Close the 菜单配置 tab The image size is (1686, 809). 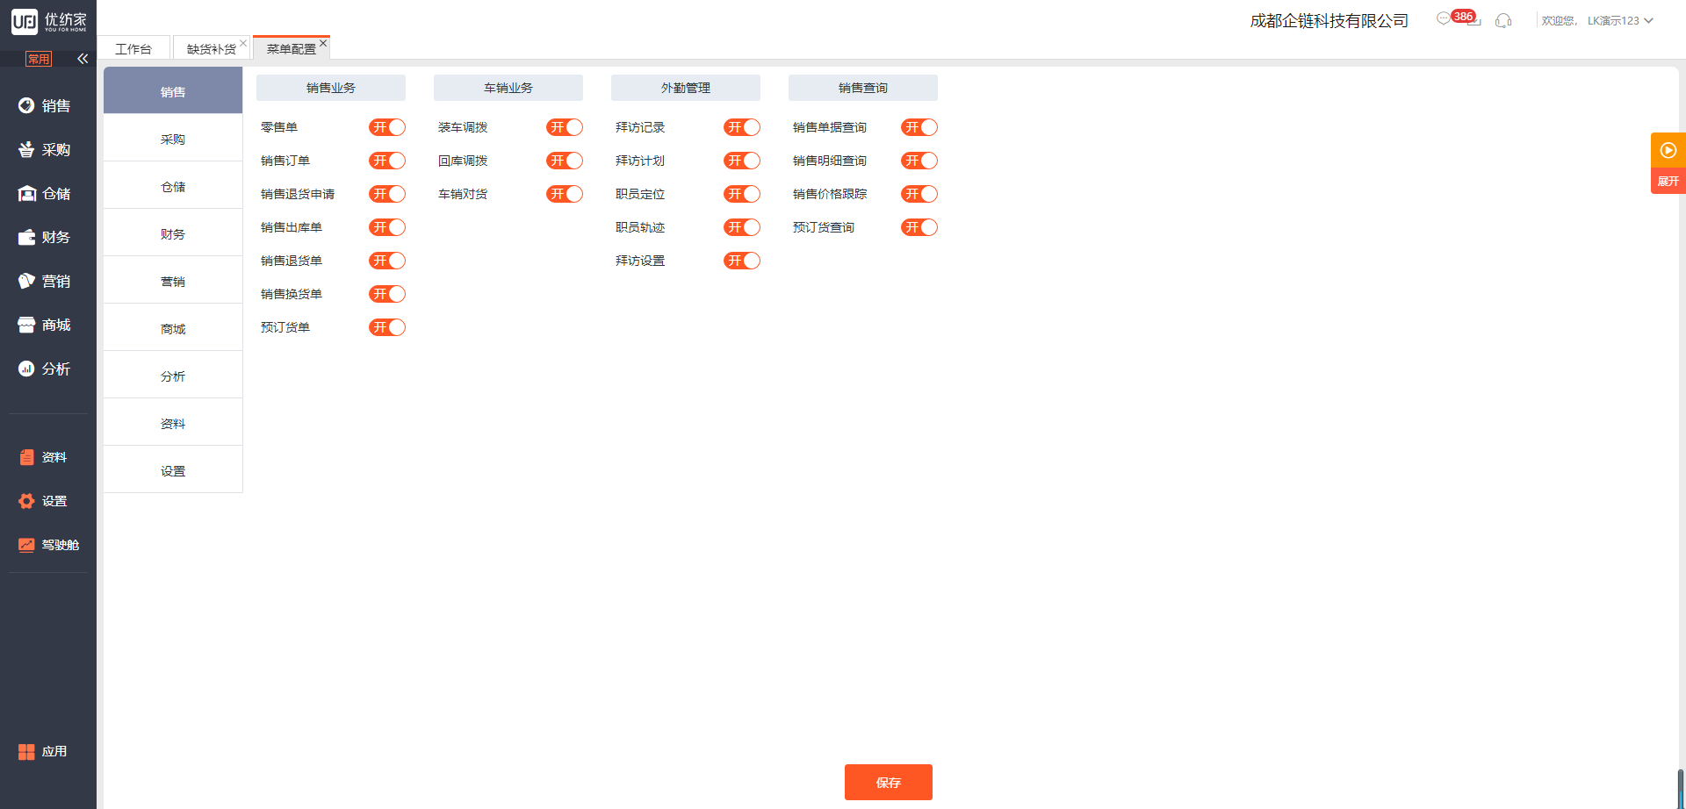click(x=323, y=43)
